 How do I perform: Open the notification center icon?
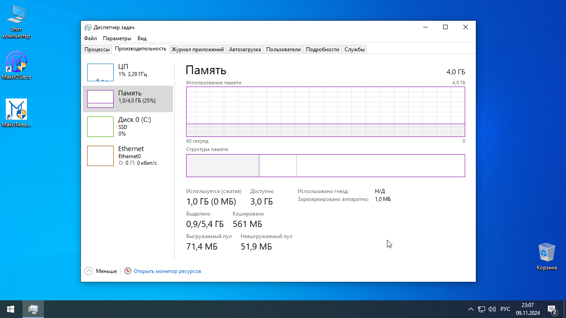point(552,309)
